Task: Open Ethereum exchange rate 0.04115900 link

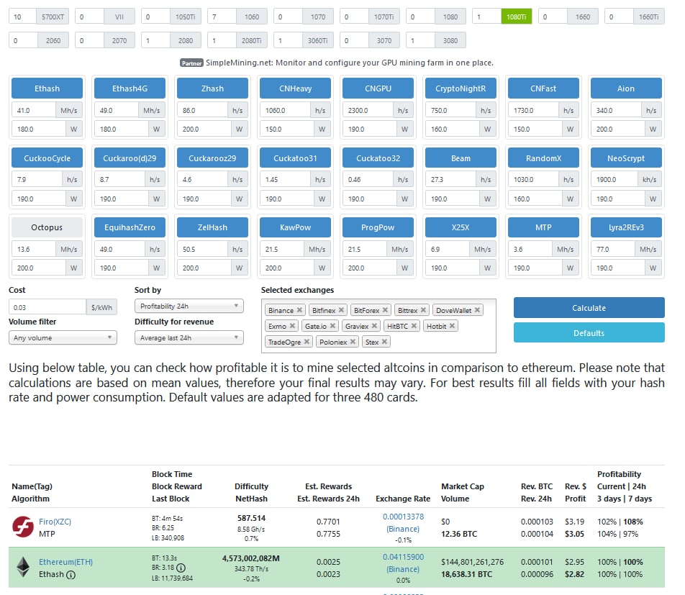Action: 403,557
